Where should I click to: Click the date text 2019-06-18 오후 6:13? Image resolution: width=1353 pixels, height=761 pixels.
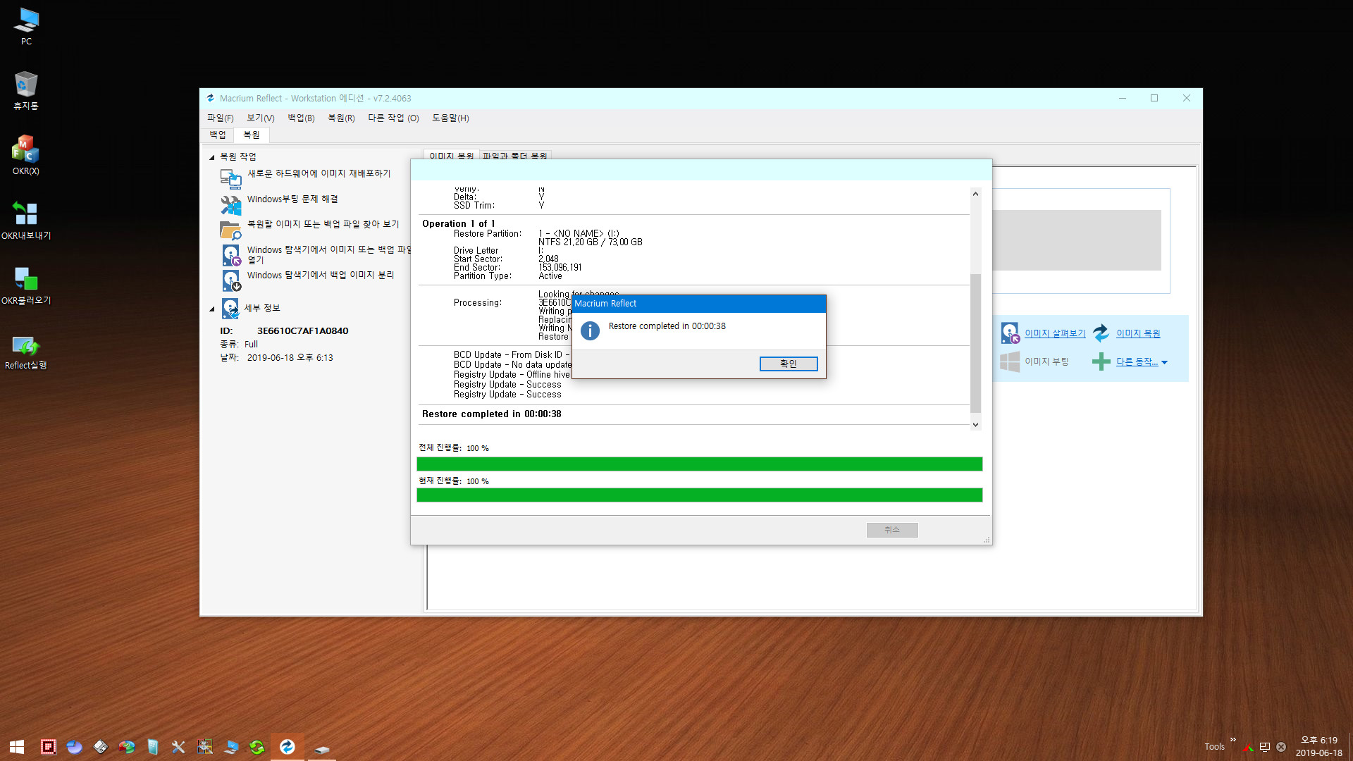click(x=290, y=357)
